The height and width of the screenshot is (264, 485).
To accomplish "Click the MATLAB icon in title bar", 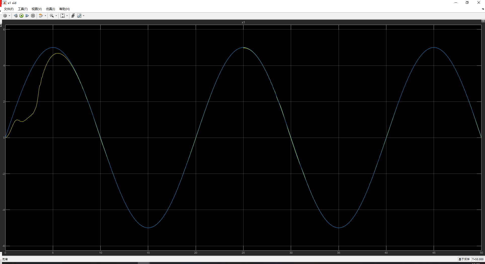I will (x=5, y=3).
